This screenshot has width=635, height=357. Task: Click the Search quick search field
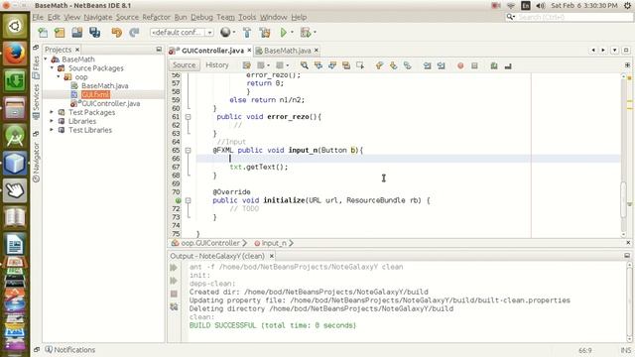(x=570, y=17)
